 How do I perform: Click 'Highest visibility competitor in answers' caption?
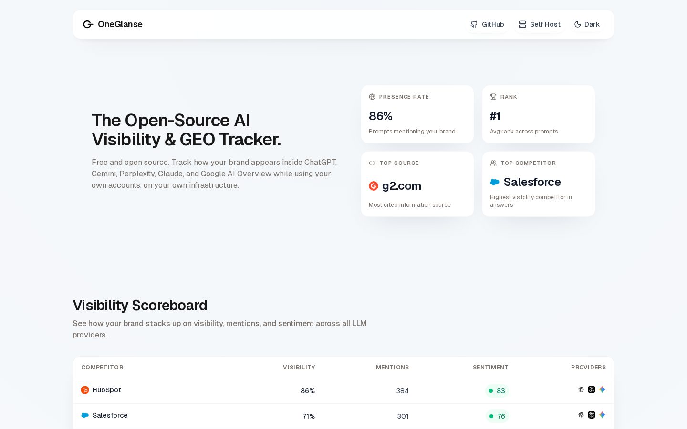click(x=531, y=201)
